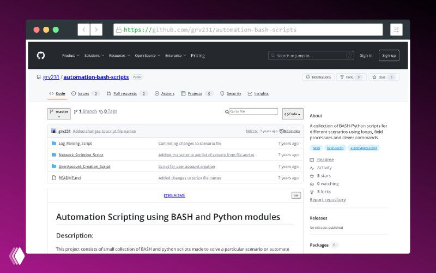Click the Network_Scripting_Script folder icon
Image resolution: width=436 pixels, height=273 pixels.
click(54, 155)
